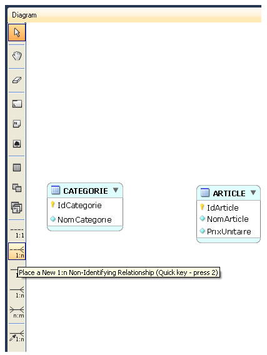This screenshot has height=355, width=267.
Task: Pick the text note tool
Action: 17,124
